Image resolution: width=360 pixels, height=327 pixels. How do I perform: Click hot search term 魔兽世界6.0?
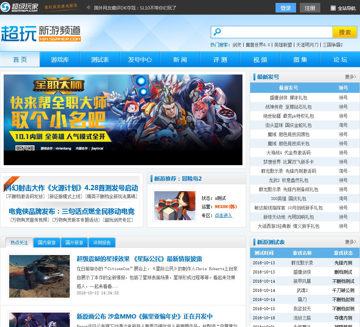pyautogui.click(x=258, y=45)
